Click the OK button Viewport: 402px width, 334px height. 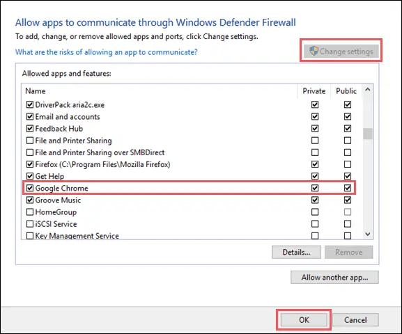click(x=304, y=319)
